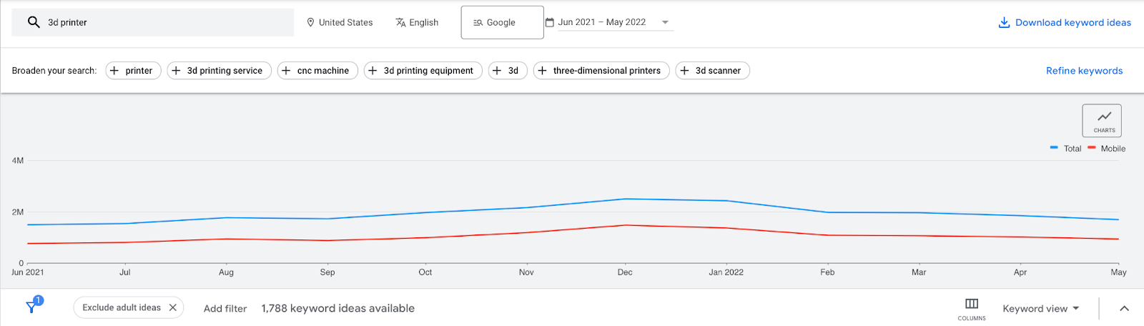This screenshot has width=1144, height=326.
Task: Click the calendar icon by date range
Action: click(550, 23)
